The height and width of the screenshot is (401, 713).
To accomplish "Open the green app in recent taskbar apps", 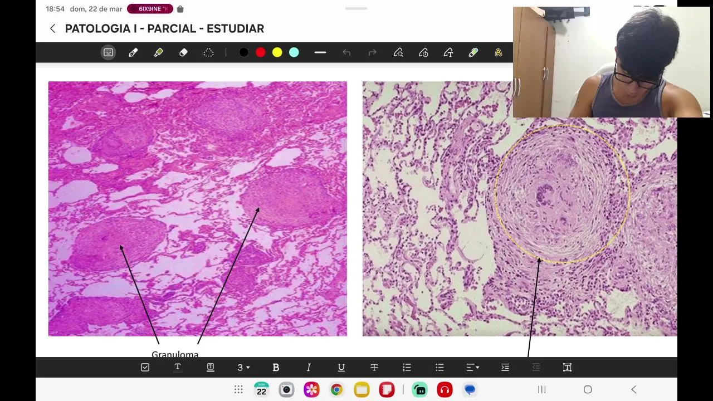I will pos(420,389).
